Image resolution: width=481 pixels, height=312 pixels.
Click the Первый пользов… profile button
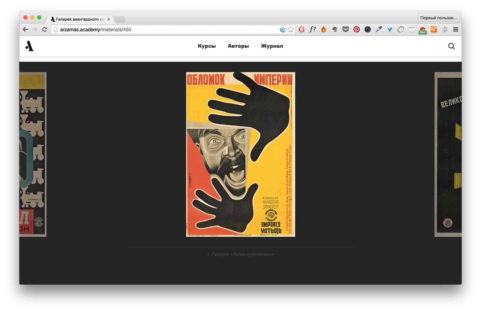pyautogui.click(x=439, y=18)
